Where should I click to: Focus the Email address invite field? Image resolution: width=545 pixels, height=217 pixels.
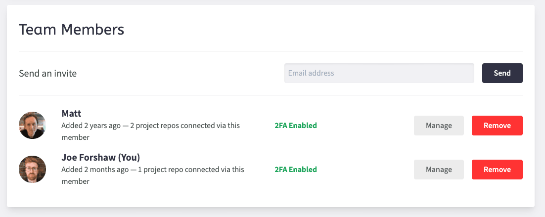pyautogui.click(x=379, y=73)
